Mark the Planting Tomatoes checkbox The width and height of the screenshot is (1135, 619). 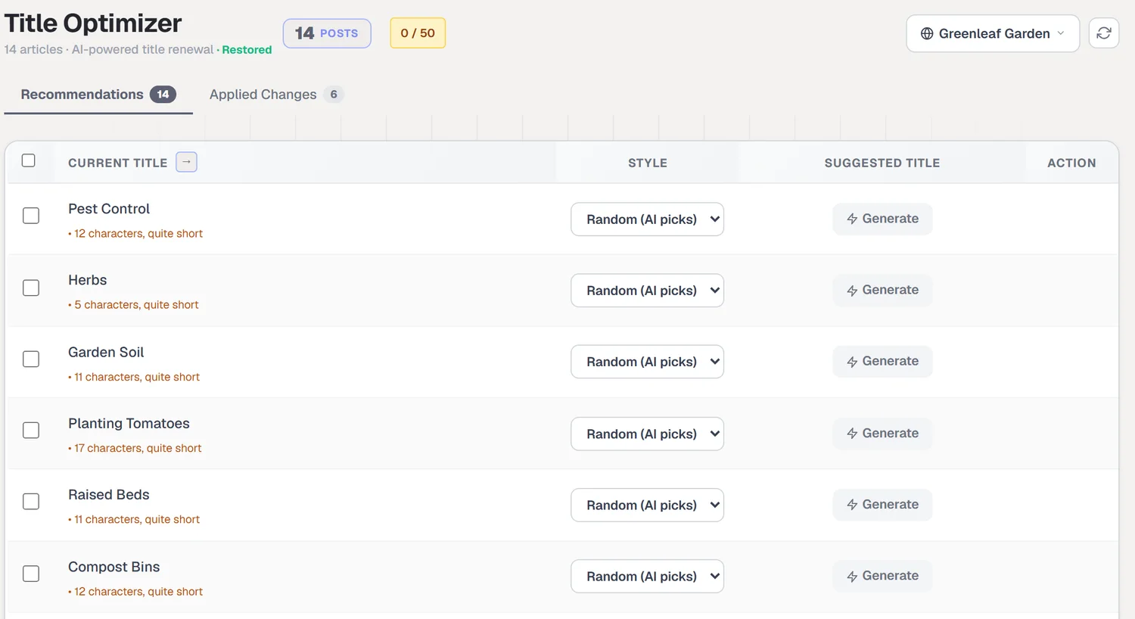[31, 430]
